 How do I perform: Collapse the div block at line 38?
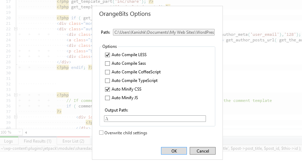[x=16, y=117]
